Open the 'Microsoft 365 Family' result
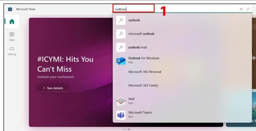Image resolution: width=256 pixels, height=131 pixels. point(143,85)
